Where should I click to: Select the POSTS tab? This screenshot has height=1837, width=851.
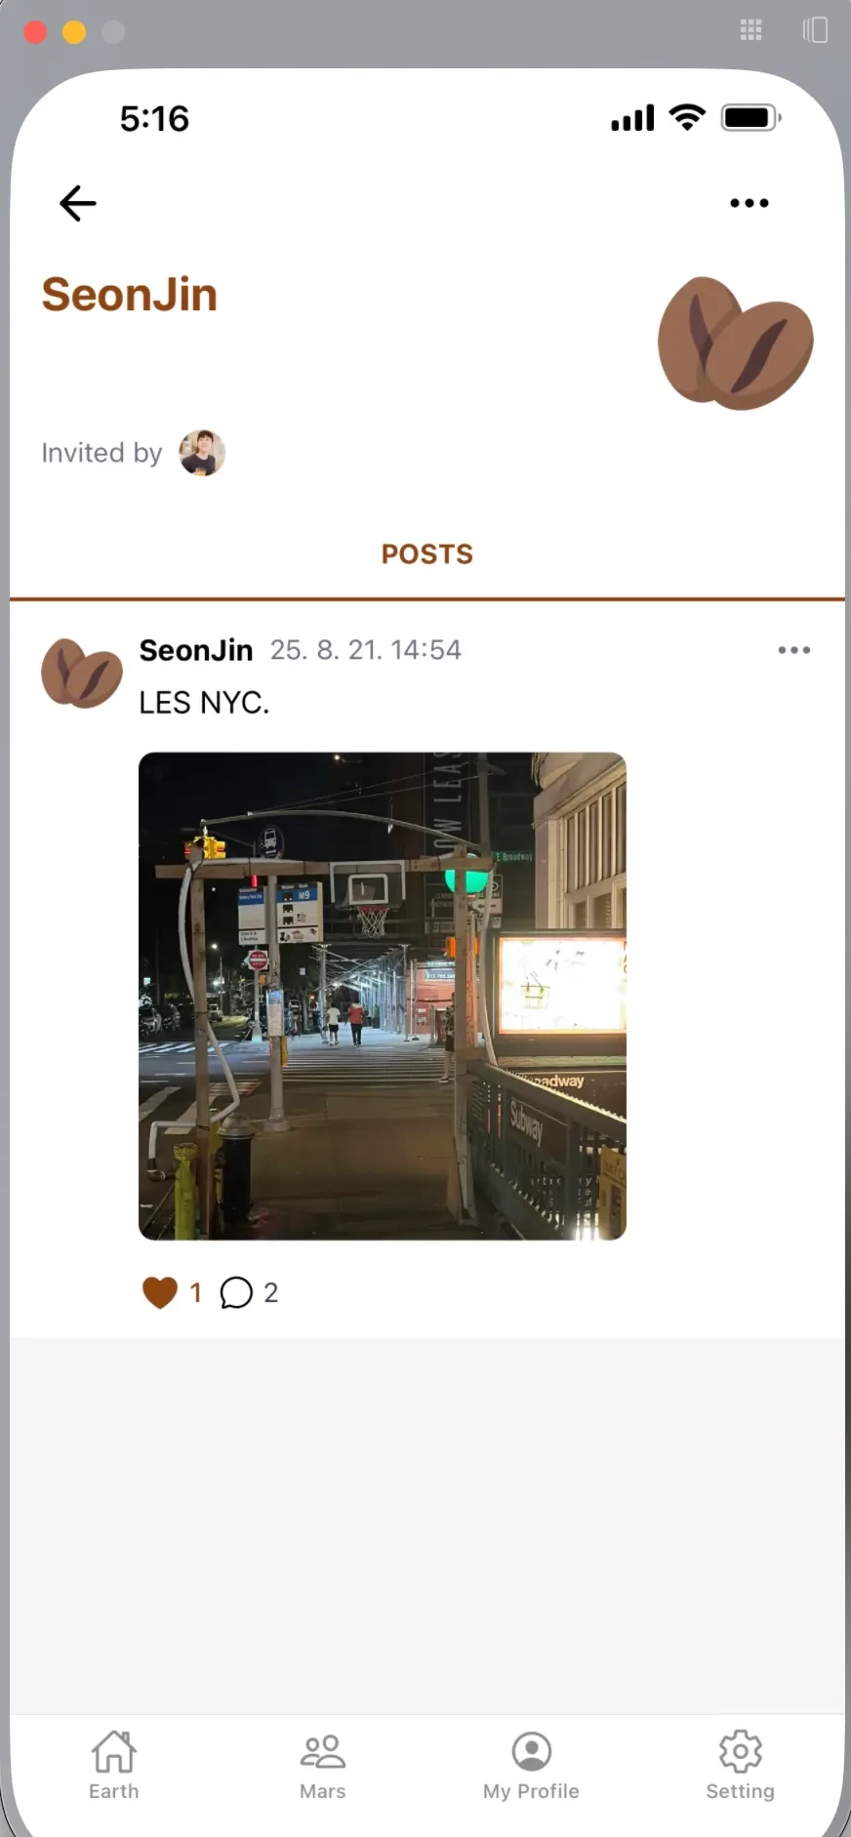427,554
